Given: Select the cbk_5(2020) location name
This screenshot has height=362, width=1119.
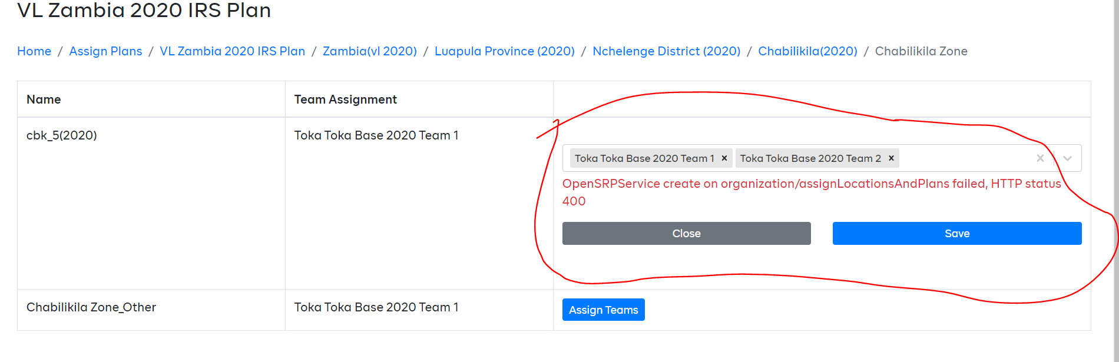Looking at the screenshot, I should tap(61, 135).
